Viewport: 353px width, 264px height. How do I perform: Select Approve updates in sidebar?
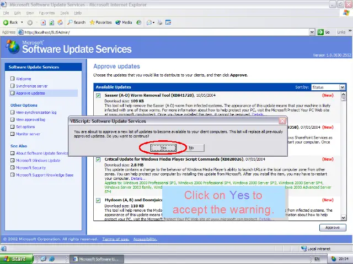[x=30, y=93]
